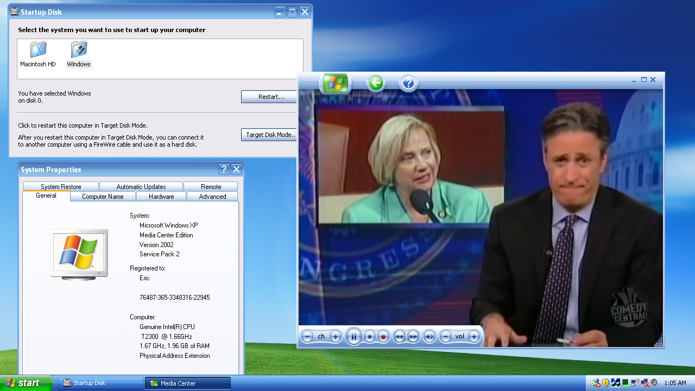Image resolution: width=695 pixels, height=391 pixels.
Task: Open the Security Center yellow shield tray icon
Action: click(x=606, y=383)
